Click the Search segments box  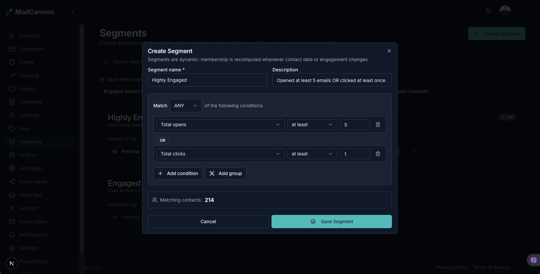pos(121,62)
